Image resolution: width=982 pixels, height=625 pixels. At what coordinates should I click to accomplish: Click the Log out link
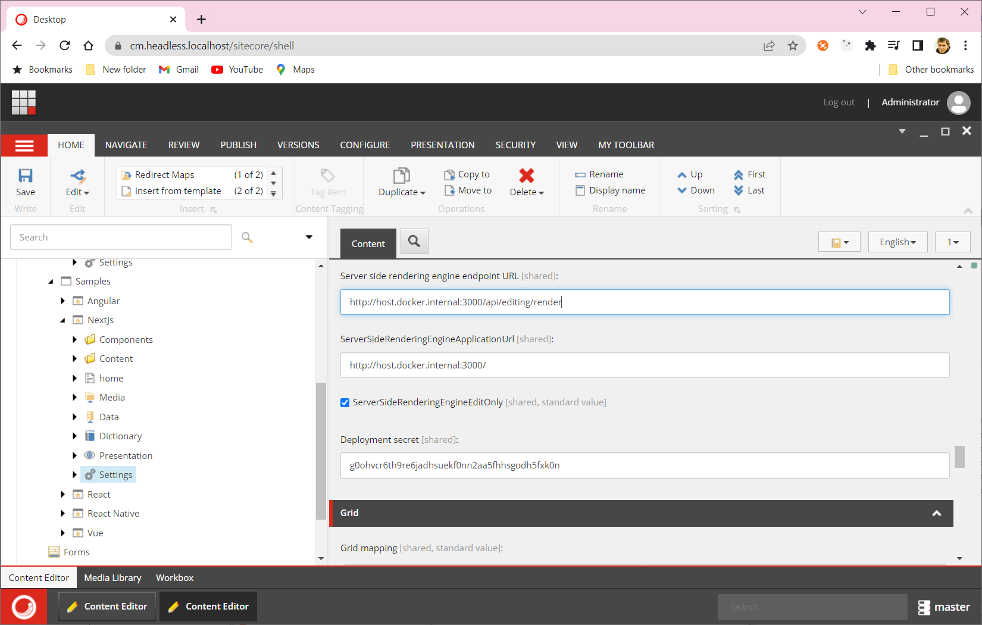(839, 102)
